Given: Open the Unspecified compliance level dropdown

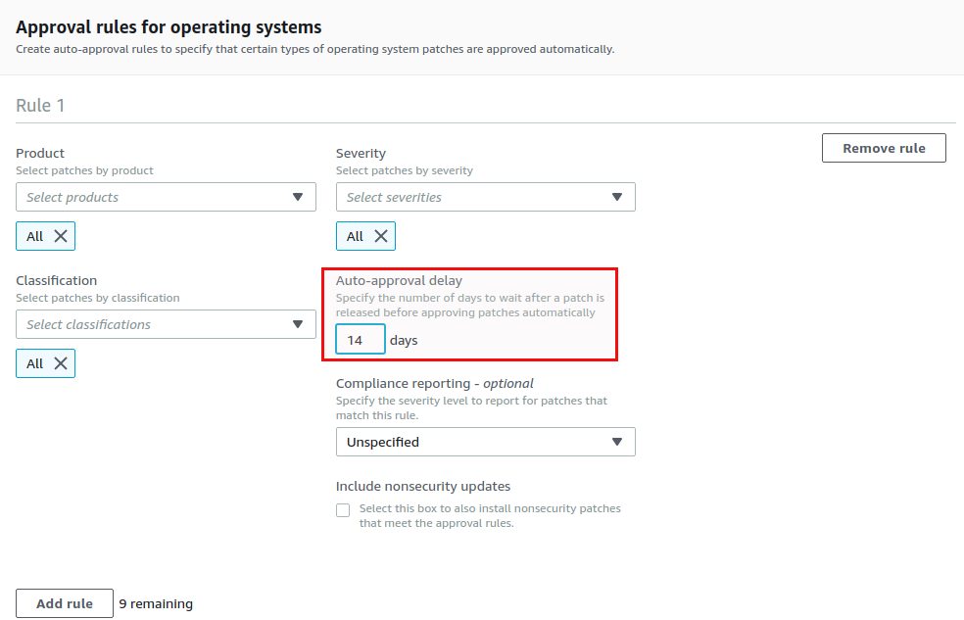Looking at the screenshot, I should pos(486,442).
